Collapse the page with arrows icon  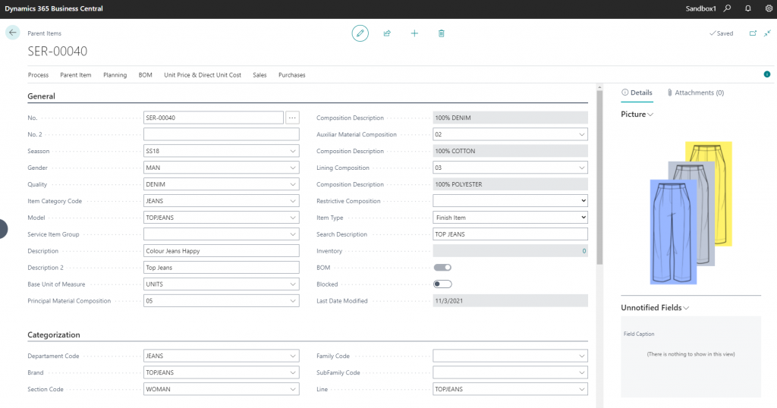pyautogui.click(x=767, y=33)
